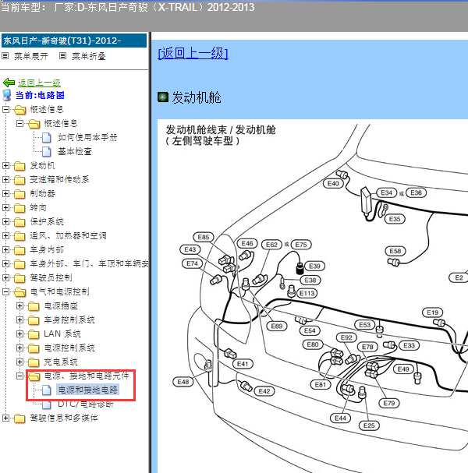
Task: Open 如何使用本手册 document
Action: pyautogui.click(x=87, y=138)
